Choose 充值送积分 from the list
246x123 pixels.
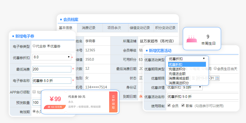coord(177,69)
